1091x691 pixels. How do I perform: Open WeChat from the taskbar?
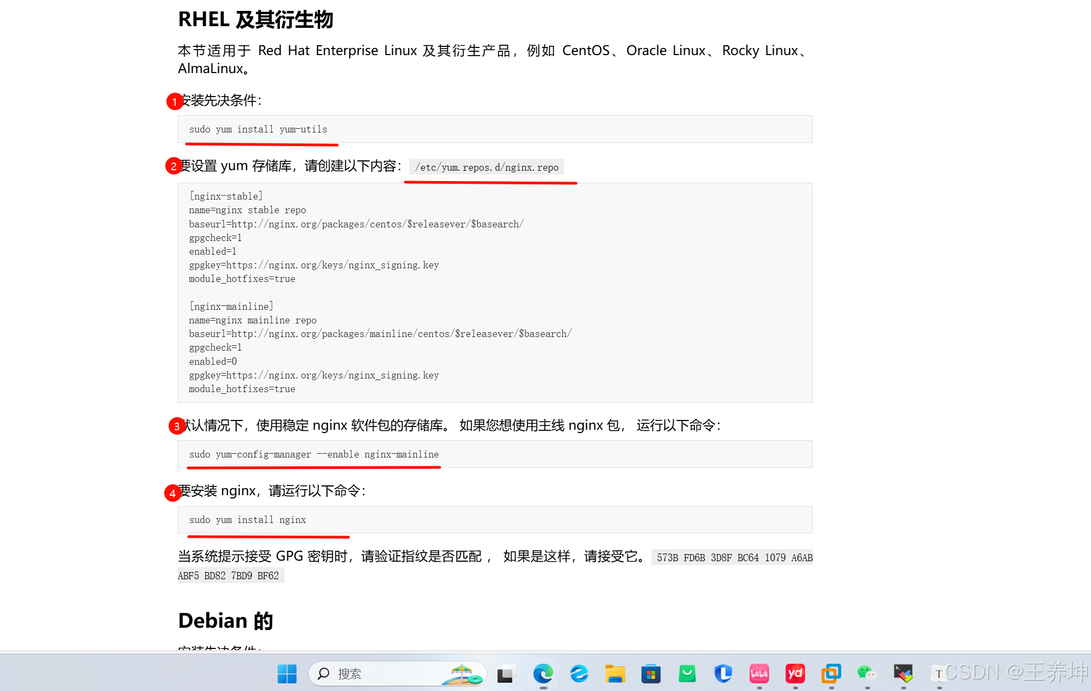(867, 674)
